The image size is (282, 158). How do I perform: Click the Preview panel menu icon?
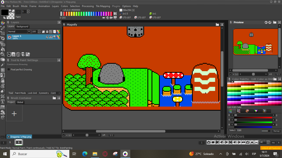point(274,22)
